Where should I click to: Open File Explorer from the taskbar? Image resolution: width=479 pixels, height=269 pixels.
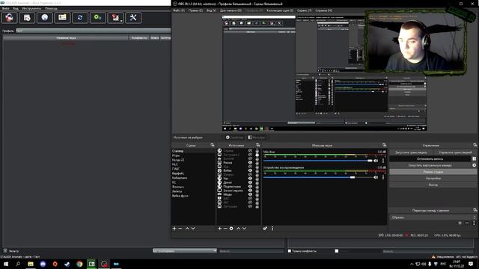pos(31,264)
